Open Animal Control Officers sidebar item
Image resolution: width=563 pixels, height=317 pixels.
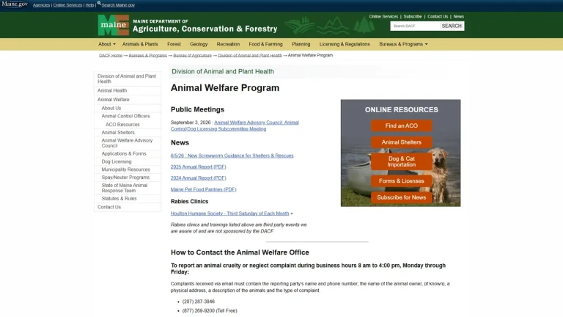[x=129, y=116]
